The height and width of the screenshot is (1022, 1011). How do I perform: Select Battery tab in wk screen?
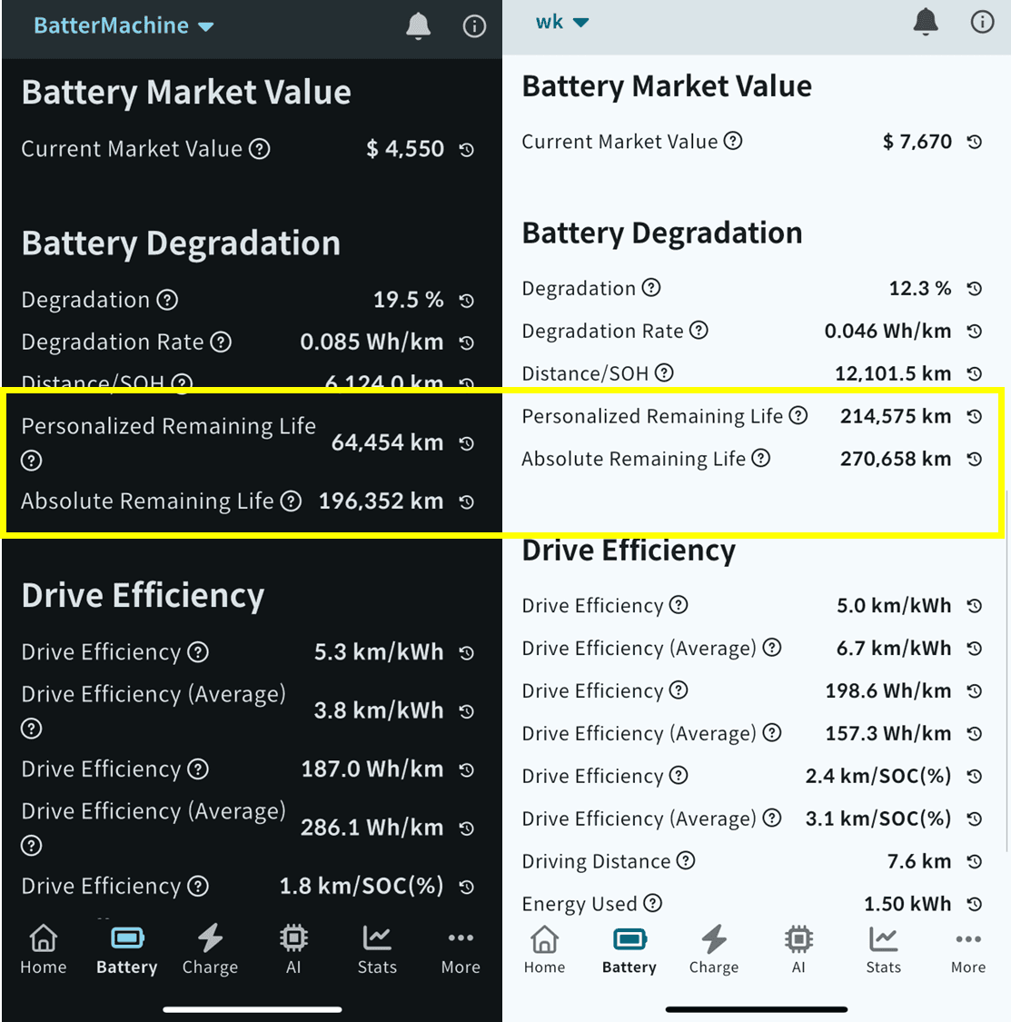pos(629,949)
